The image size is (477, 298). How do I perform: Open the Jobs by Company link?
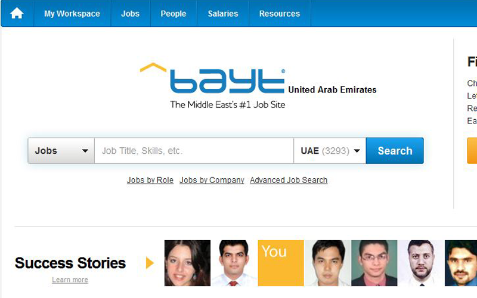pyautogui.click(x=212, y=181)
